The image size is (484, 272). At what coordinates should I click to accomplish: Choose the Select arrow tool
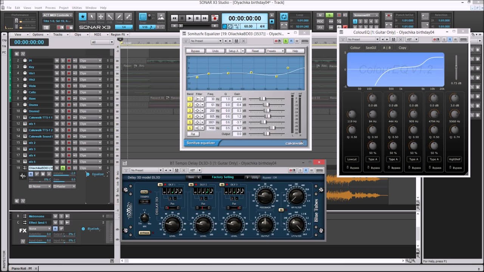[x=92, y=17]
